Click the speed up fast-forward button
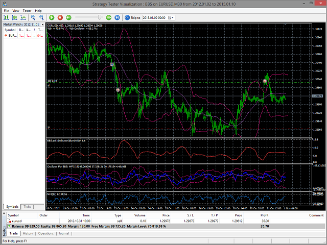This screenshot has width=327, height=245. (x=108, y=17)
